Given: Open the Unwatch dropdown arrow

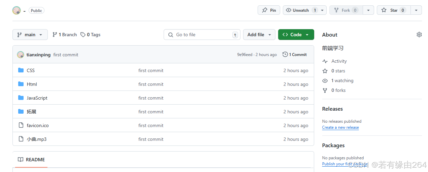Looking at the screenshot, I should pos(322,10).
